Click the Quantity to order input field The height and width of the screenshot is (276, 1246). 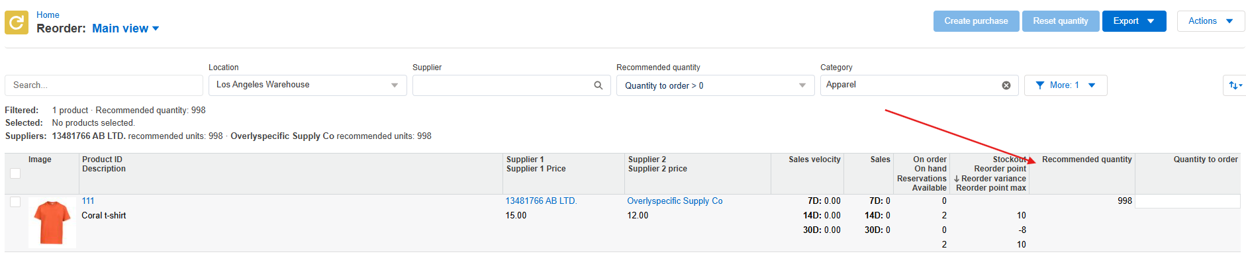[x=1188, y=201]
